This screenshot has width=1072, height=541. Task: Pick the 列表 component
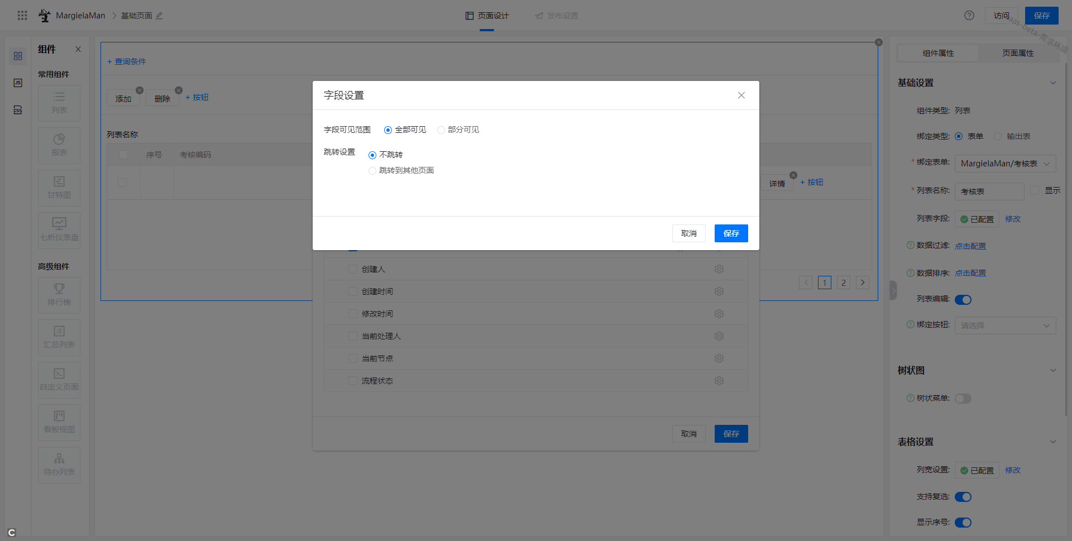(x=59, y=103)
